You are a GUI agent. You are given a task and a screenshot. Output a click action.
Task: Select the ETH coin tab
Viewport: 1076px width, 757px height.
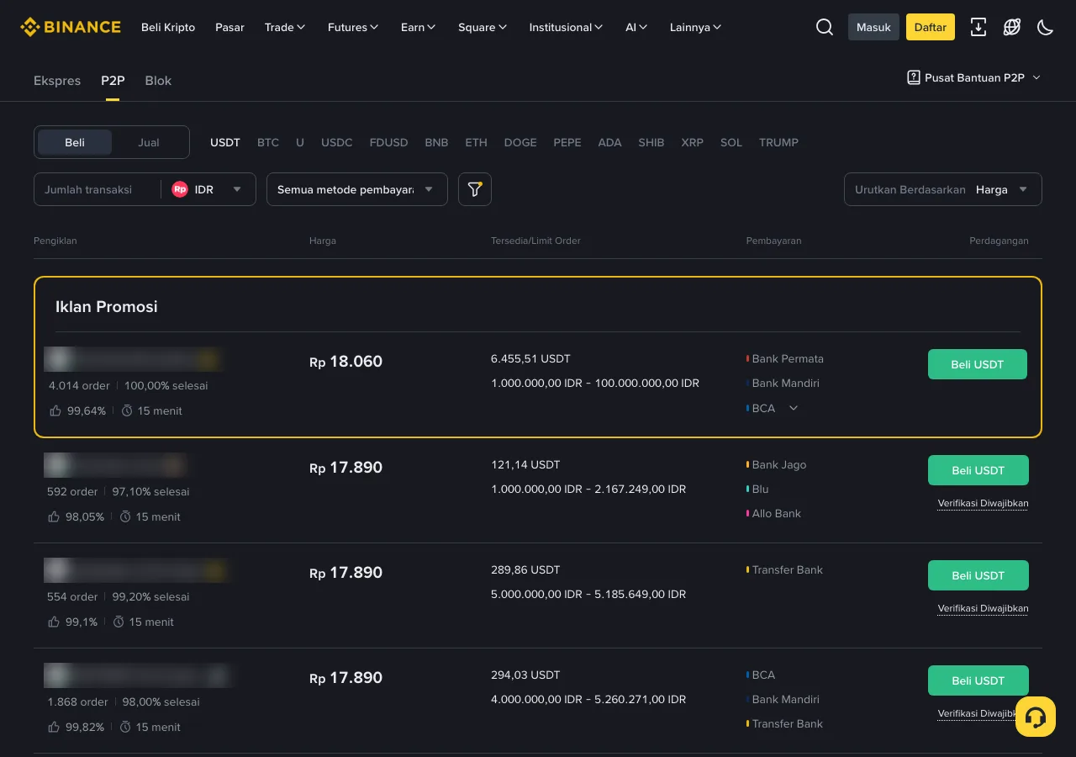point(477,142)
